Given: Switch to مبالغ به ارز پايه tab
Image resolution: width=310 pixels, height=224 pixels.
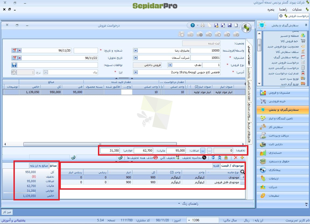Looking at the screenshot, I should [x=39, y=166].
